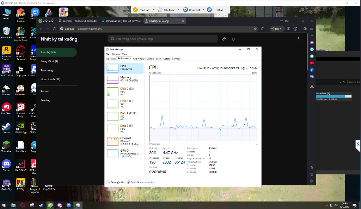
Task: Open the Options menu in Task Manager
Action: click(x=116, y=54)
